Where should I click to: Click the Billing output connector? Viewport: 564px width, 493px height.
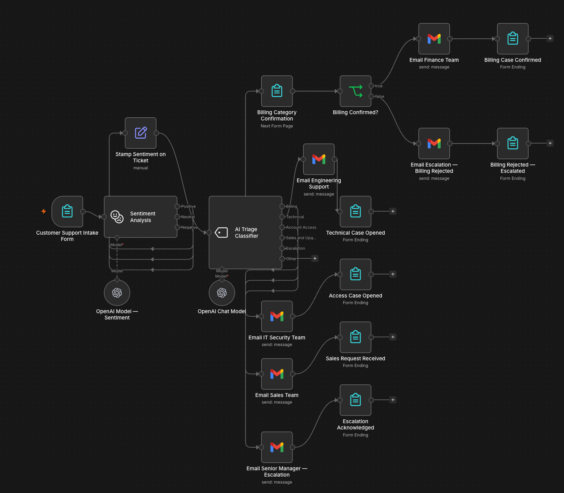click(x=282, y=206)
